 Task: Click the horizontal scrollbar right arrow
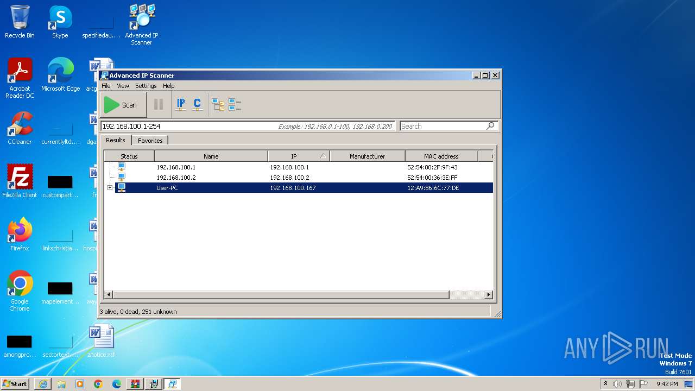coord(488,294)
